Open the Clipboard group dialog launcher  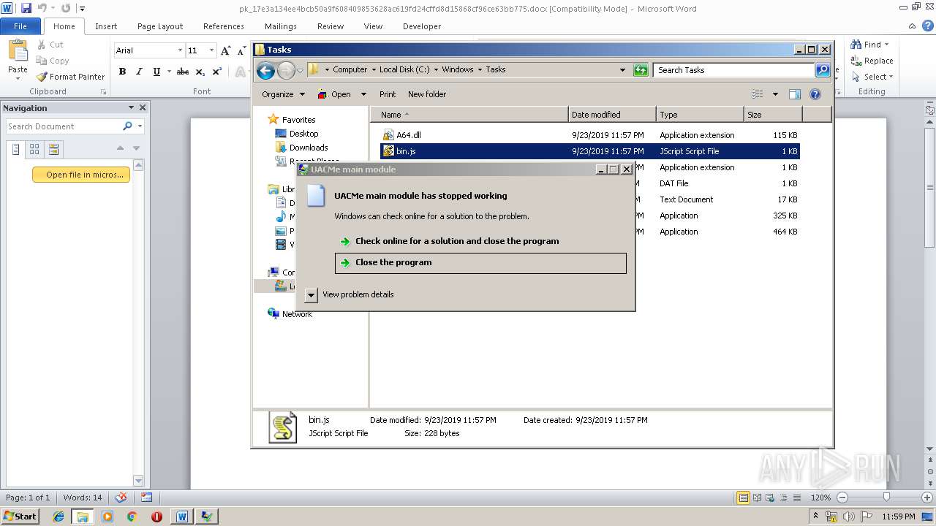103,92
